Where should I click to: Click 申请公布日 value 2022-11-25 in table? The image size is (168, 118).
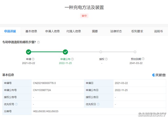click(121, 90)
